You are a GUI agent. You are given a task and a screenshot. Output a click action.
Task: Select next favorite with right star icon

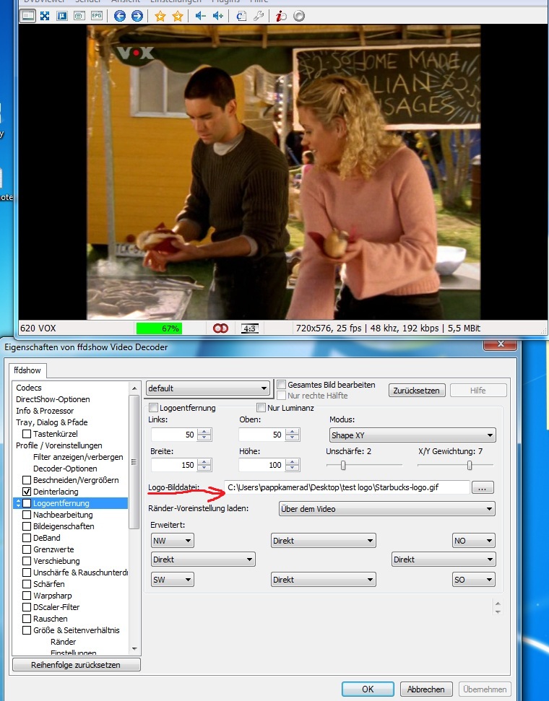178,16
